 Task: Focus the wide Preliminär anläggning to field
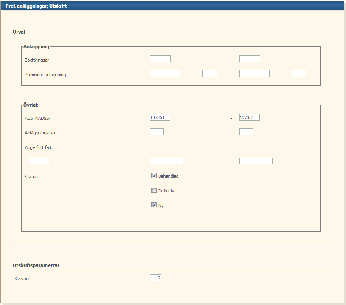pyautogui.click(x=254, y=74)
